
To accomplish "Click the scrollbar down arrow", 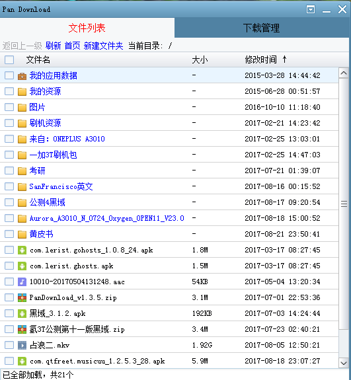I will pos(344,363).
